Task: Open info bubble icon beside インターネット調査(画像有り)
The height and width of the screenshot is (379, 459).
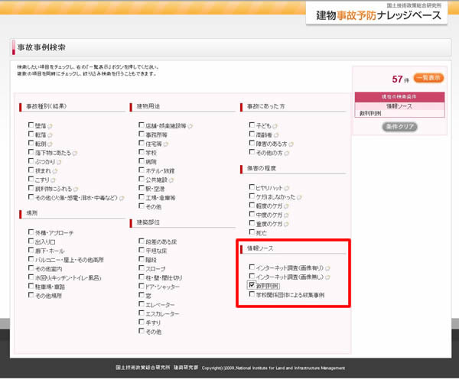Action: 327,268
